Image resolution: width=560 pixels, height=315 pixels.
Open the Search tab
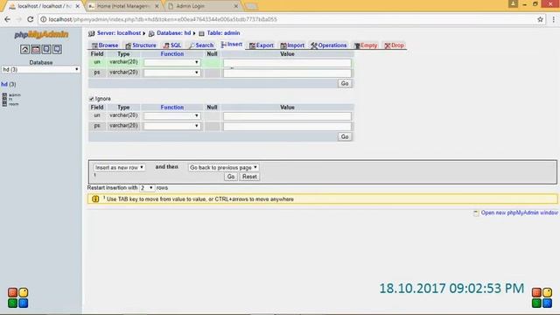(201, 45)
